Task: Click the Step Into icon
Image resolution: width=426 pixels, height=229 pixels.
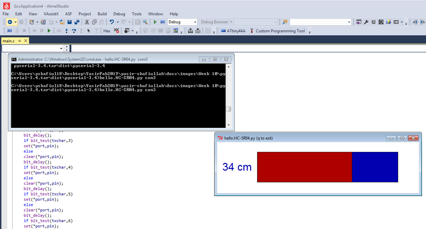Action: [x=67, y=31]
